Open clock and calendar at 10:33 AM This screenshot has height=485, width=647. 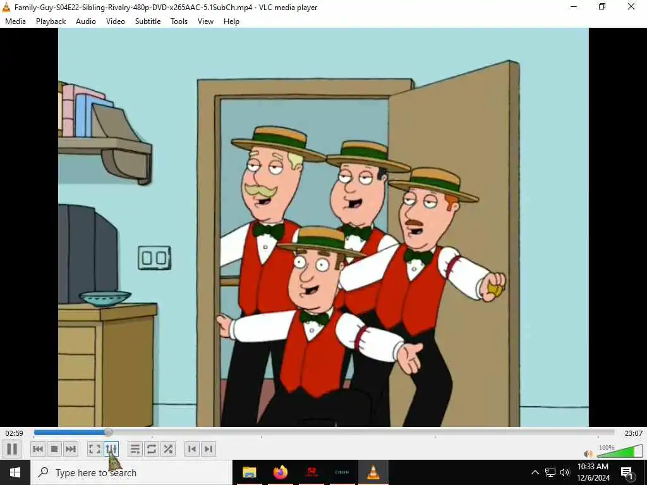(593, 472)
